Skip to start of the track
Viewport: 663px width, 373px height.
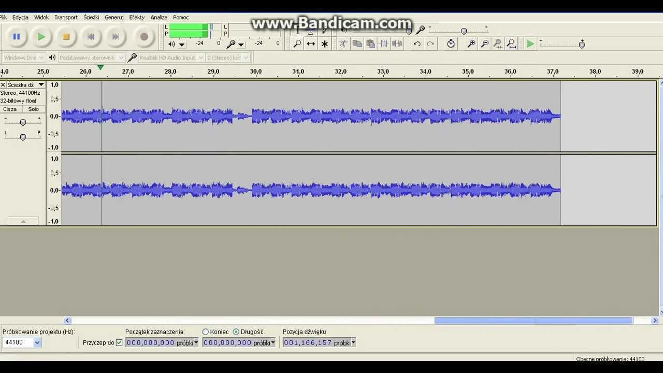(x=91, y=37)
